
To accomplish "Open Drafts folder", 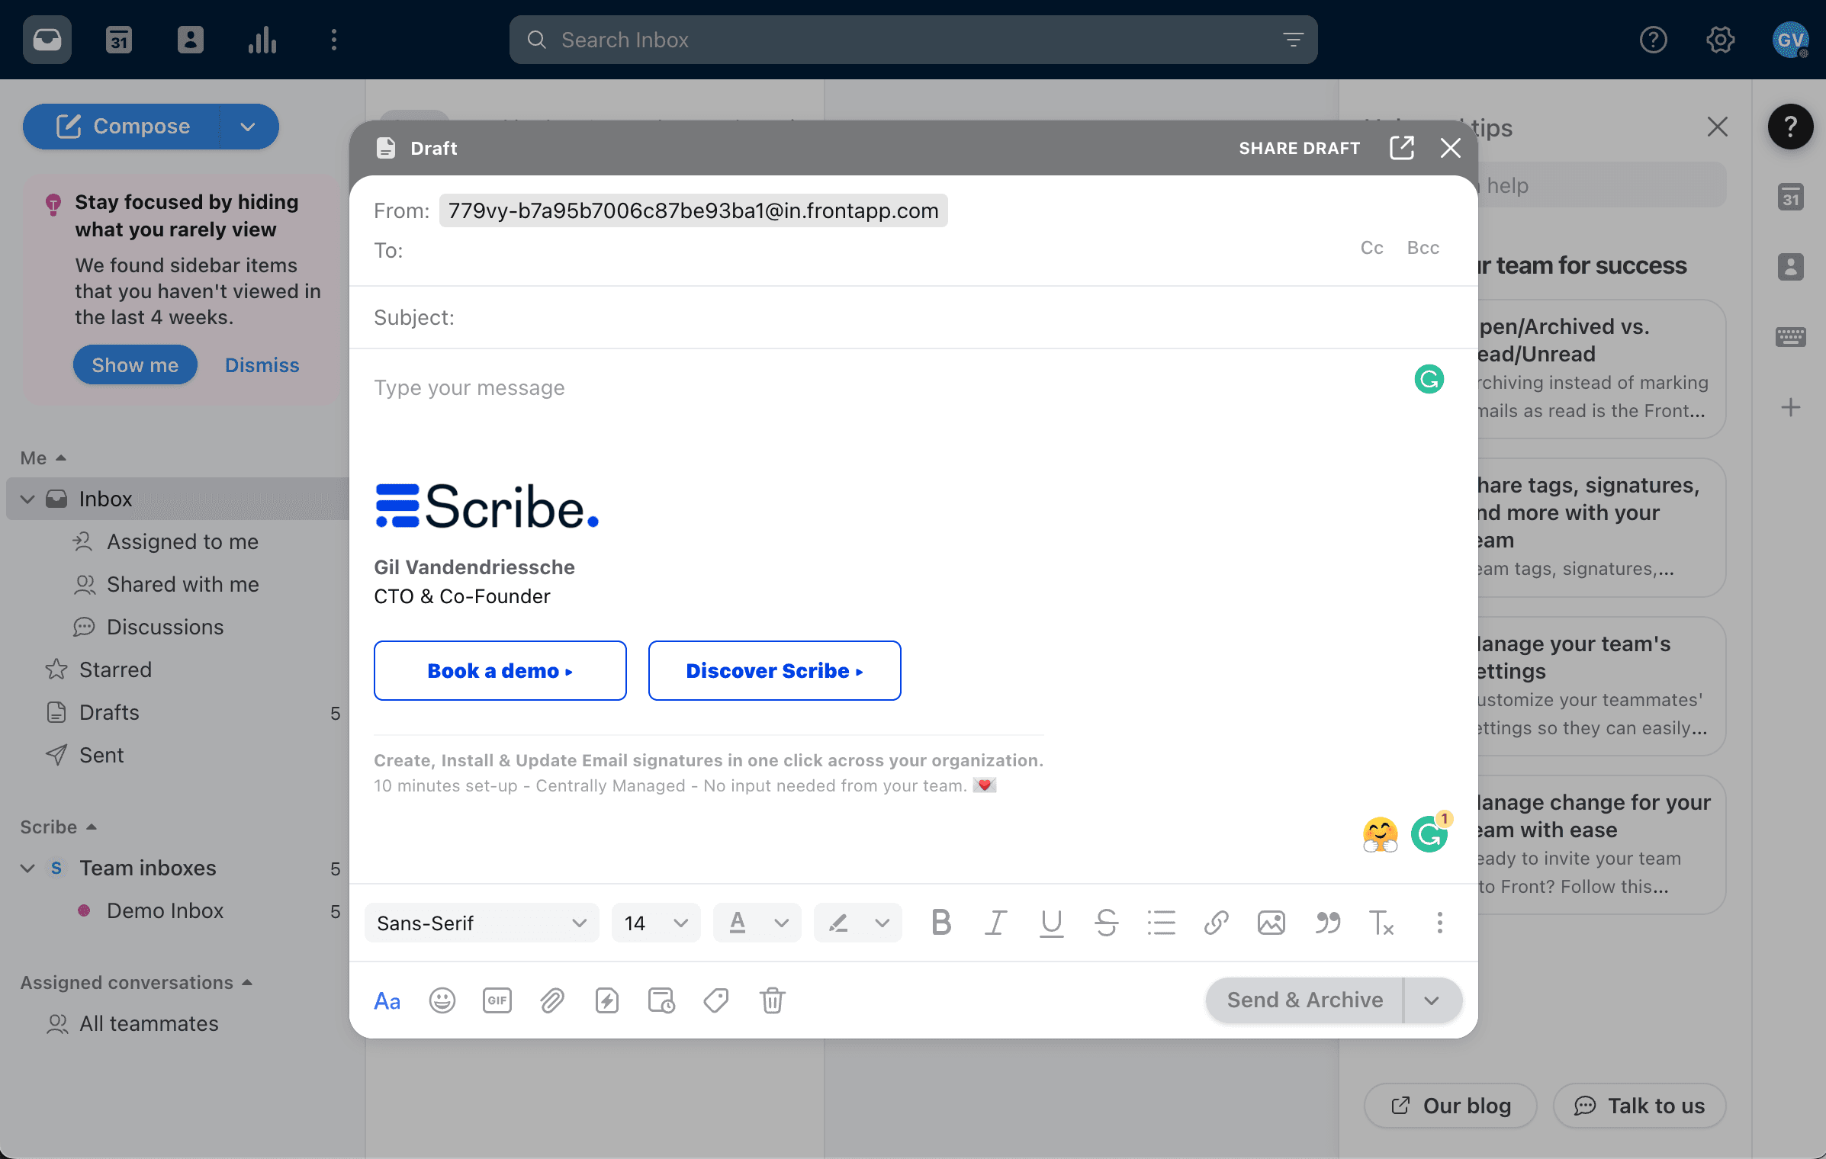I will point(110,713).
